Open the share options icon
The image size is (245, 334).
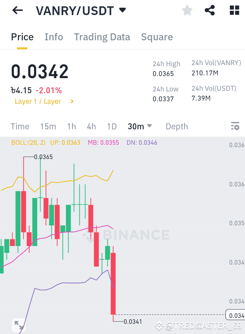coord(210,10)
